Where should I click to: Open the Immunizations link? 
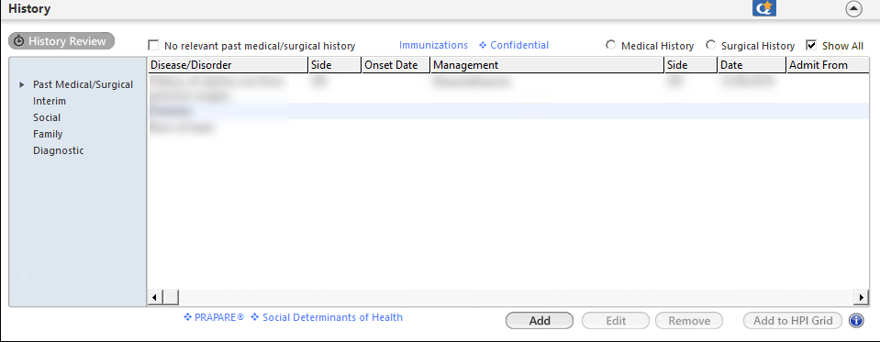[x=433, y=46]
